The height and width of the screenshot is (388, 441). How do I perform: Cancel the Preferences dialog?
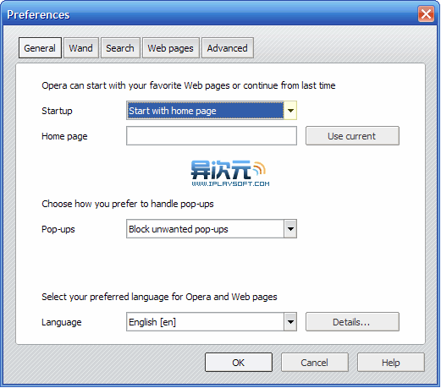(x=315, y=363)
